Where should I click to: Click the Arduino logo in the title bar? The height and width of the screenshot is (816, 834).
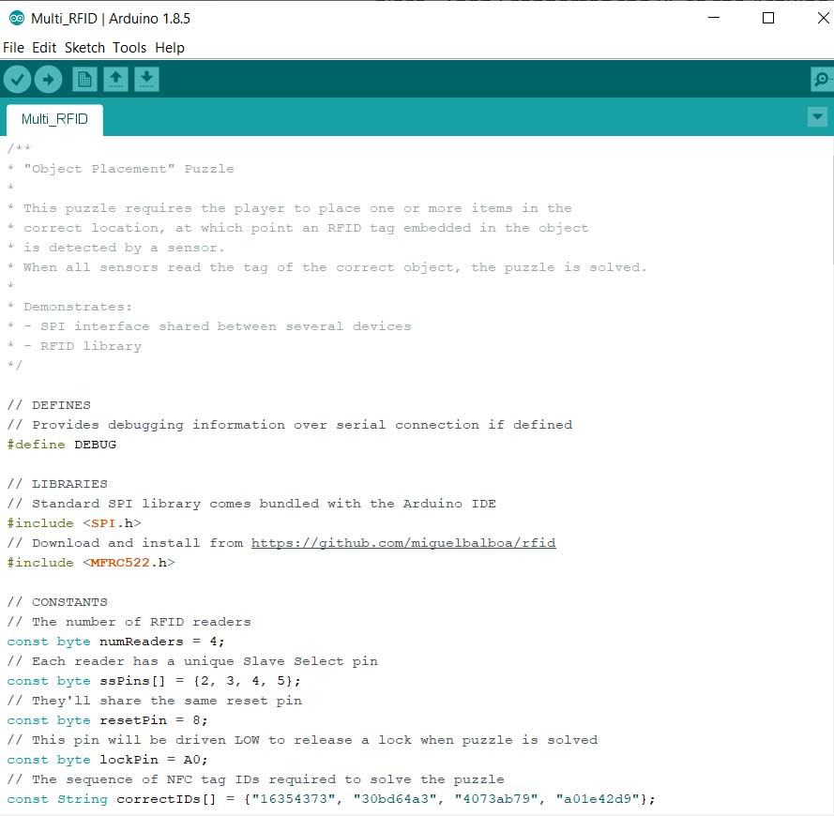pyautogui.click(x=16, y=18)
